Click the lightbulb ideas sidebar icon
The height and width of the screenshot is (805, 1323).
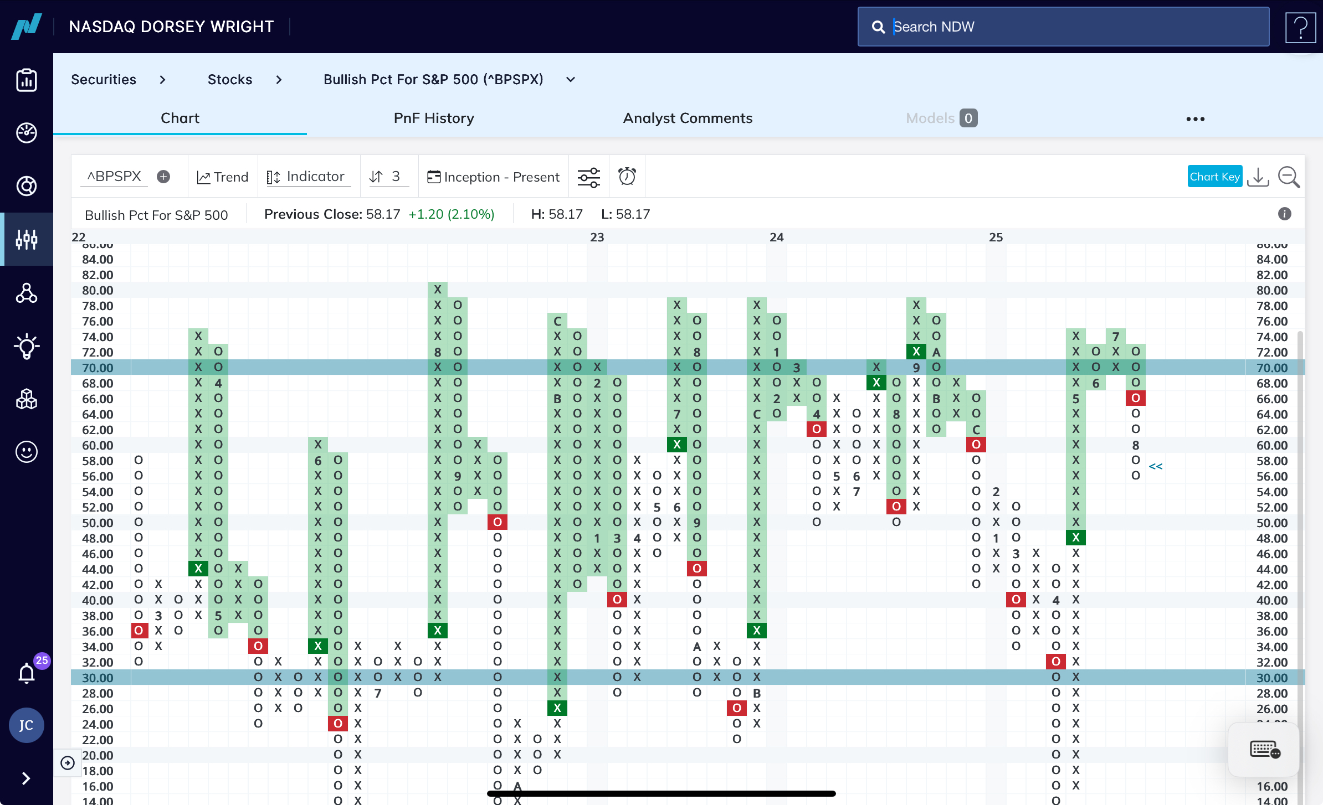[x=27, y=347]
